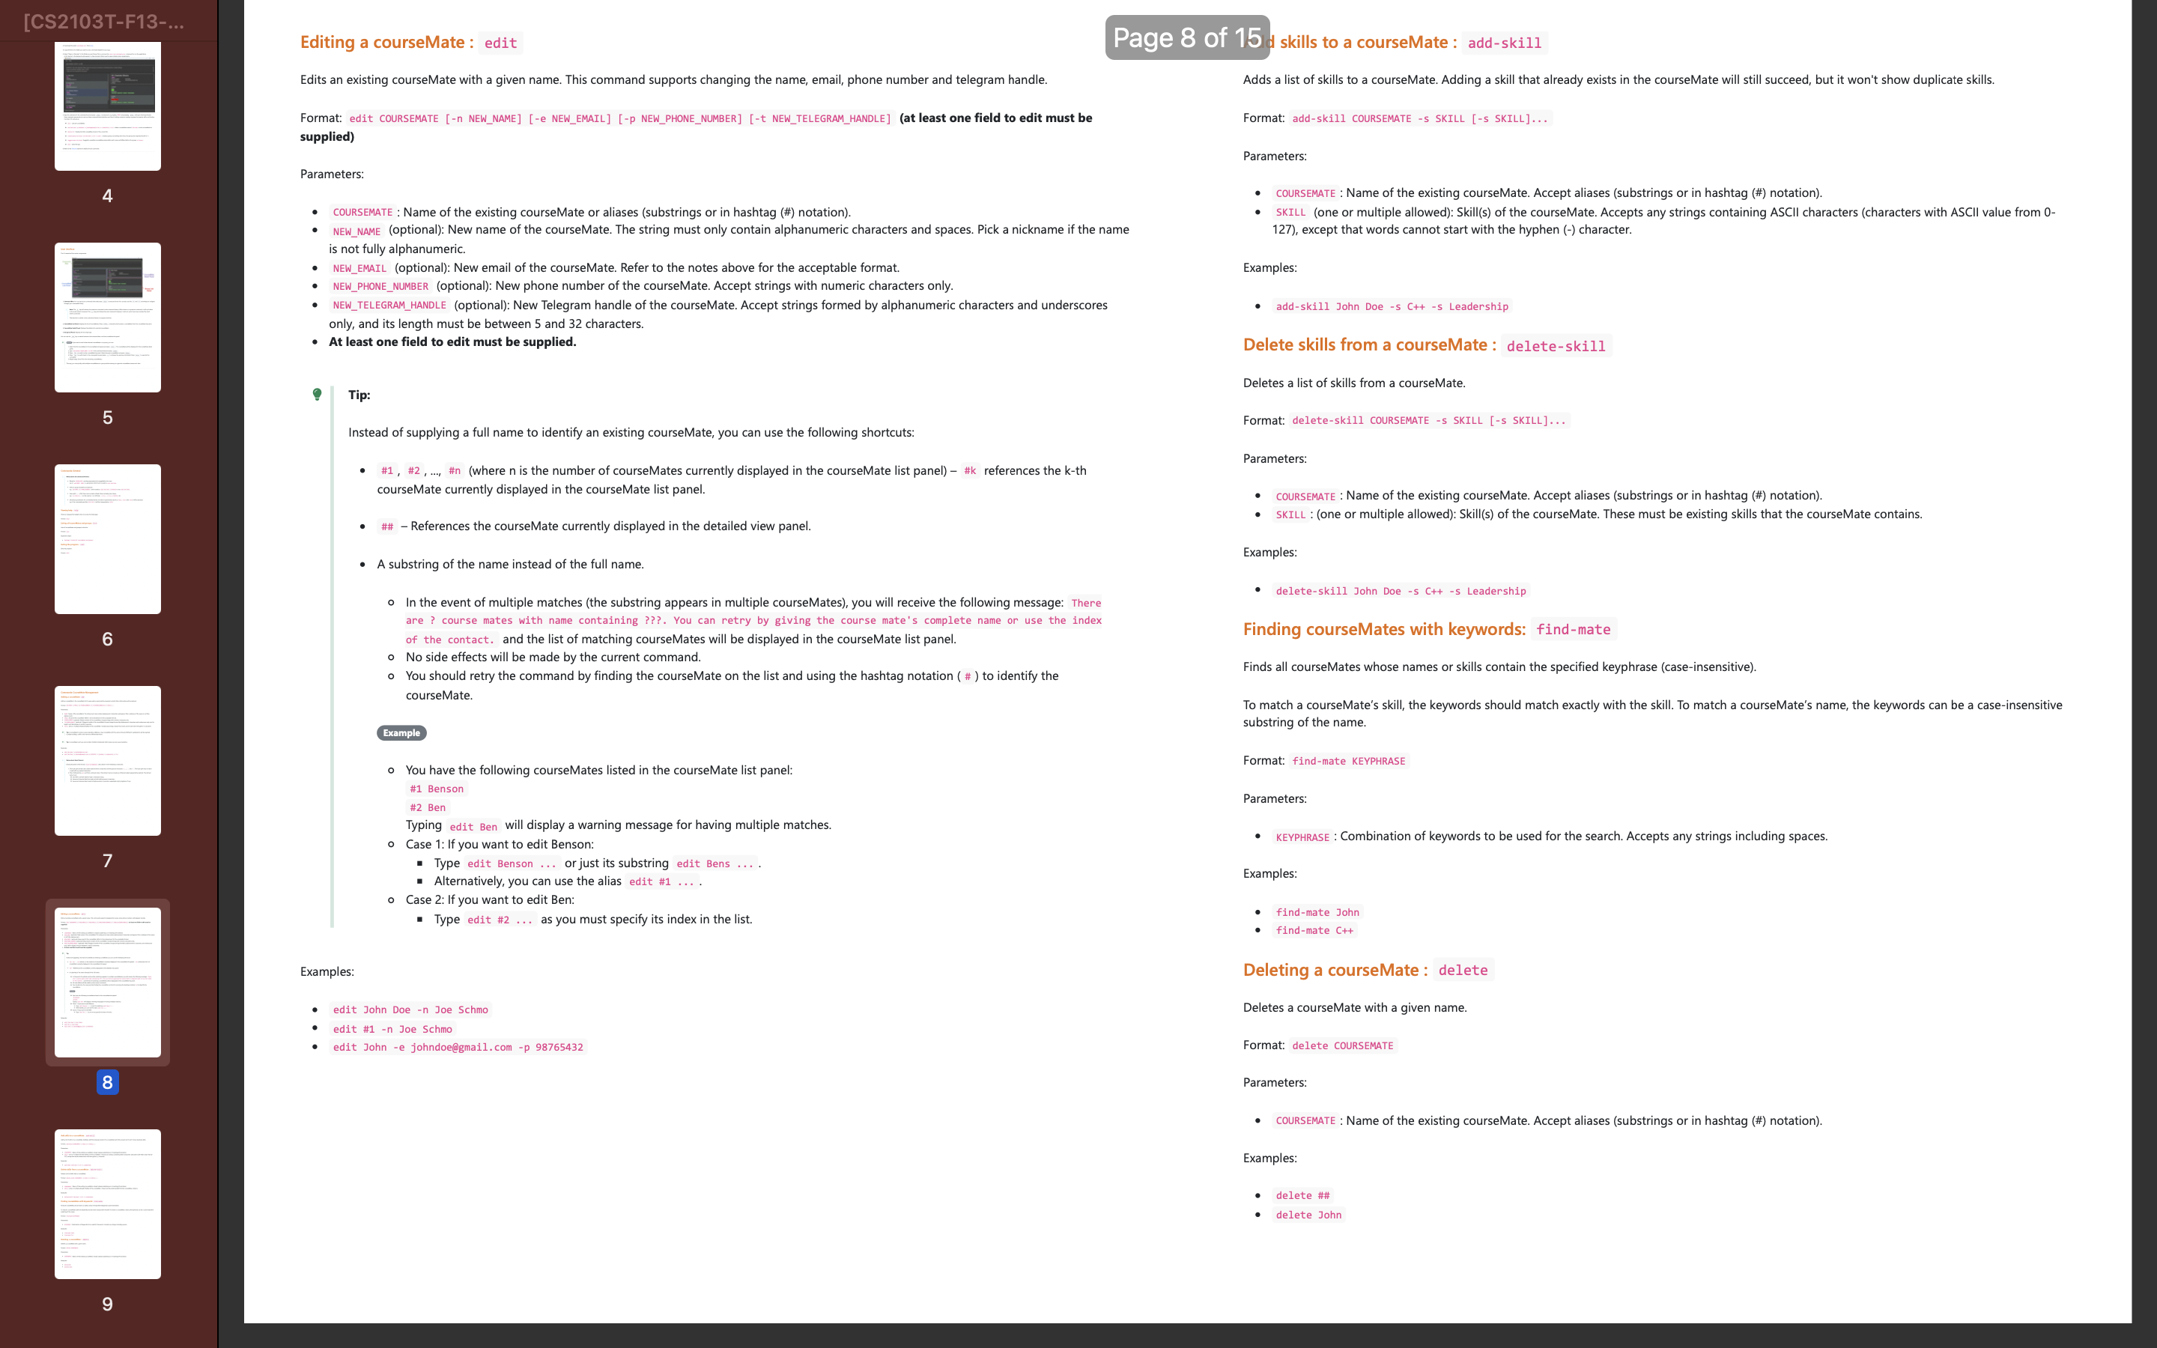Screen dimensions: 2157x1348
Task: Click the green lightbulb Tip icon
Action: [x=316, y=394]
